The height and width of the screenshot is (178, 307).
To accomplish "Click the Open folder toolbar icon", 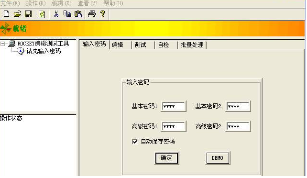I will click(17, 14).
